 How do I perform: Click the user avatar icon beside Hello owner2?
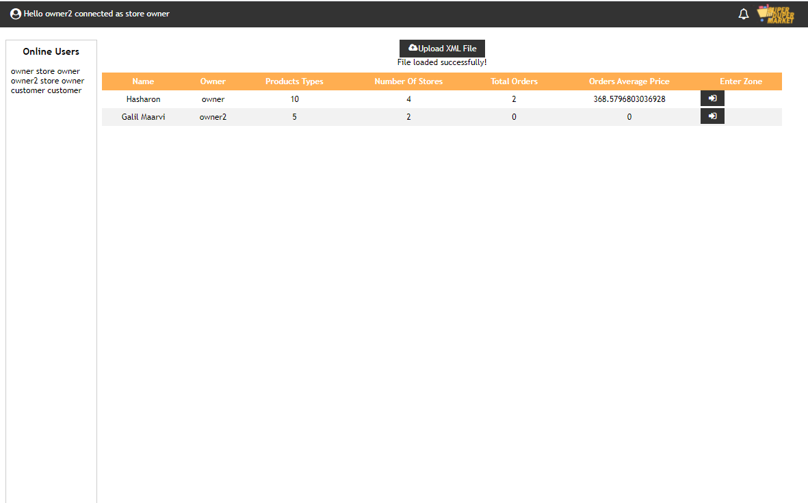click(x=16, y=14)
